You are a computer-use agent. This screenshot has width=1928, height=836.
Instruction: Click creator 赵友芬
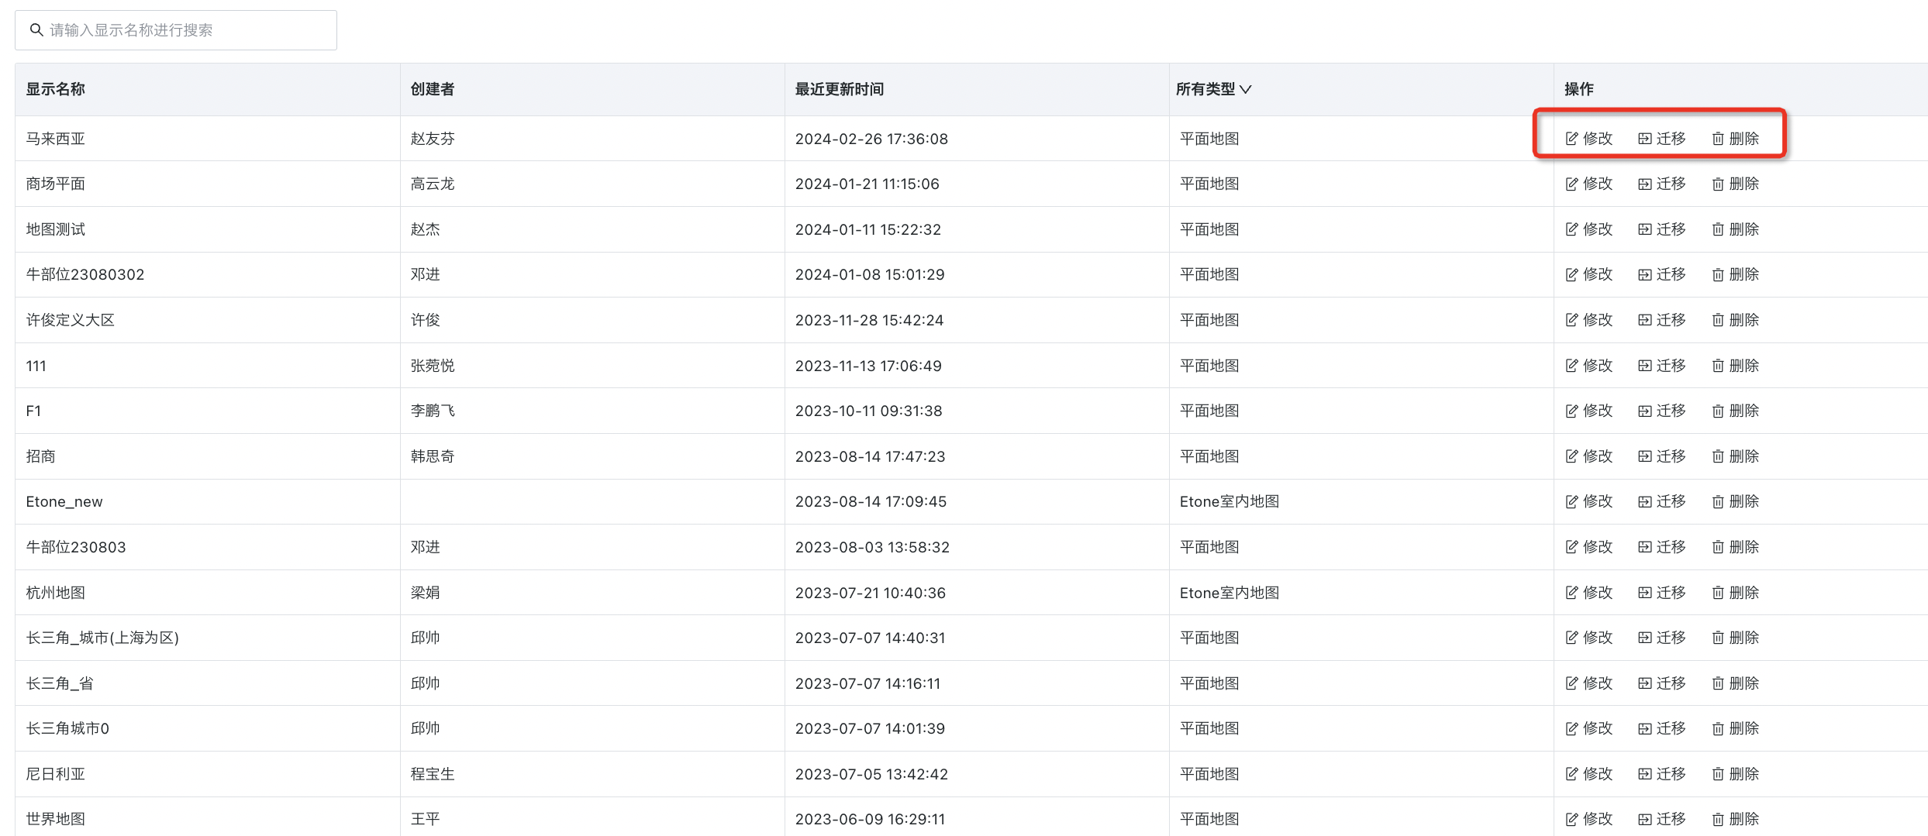[433, 139]
